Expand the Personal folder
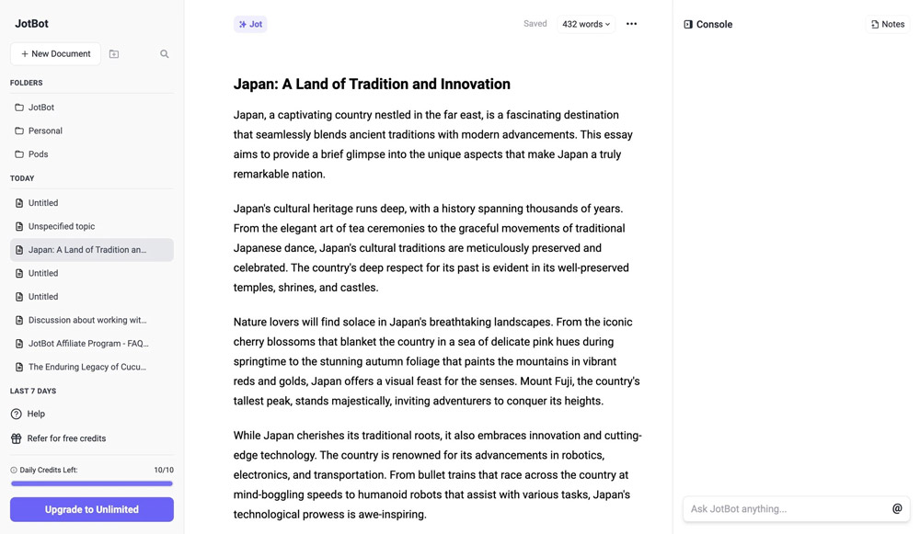Screen dimensions: 920x534 (45, 131)
